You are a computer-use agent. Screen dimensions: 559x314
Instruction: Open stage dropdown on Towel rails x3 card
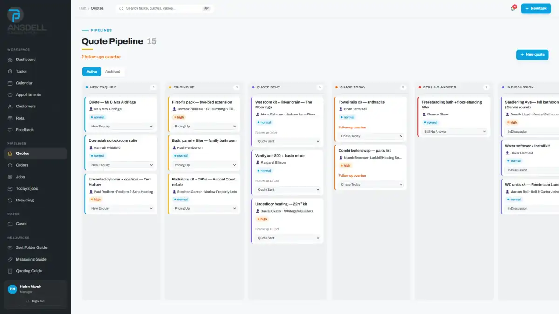371,136
